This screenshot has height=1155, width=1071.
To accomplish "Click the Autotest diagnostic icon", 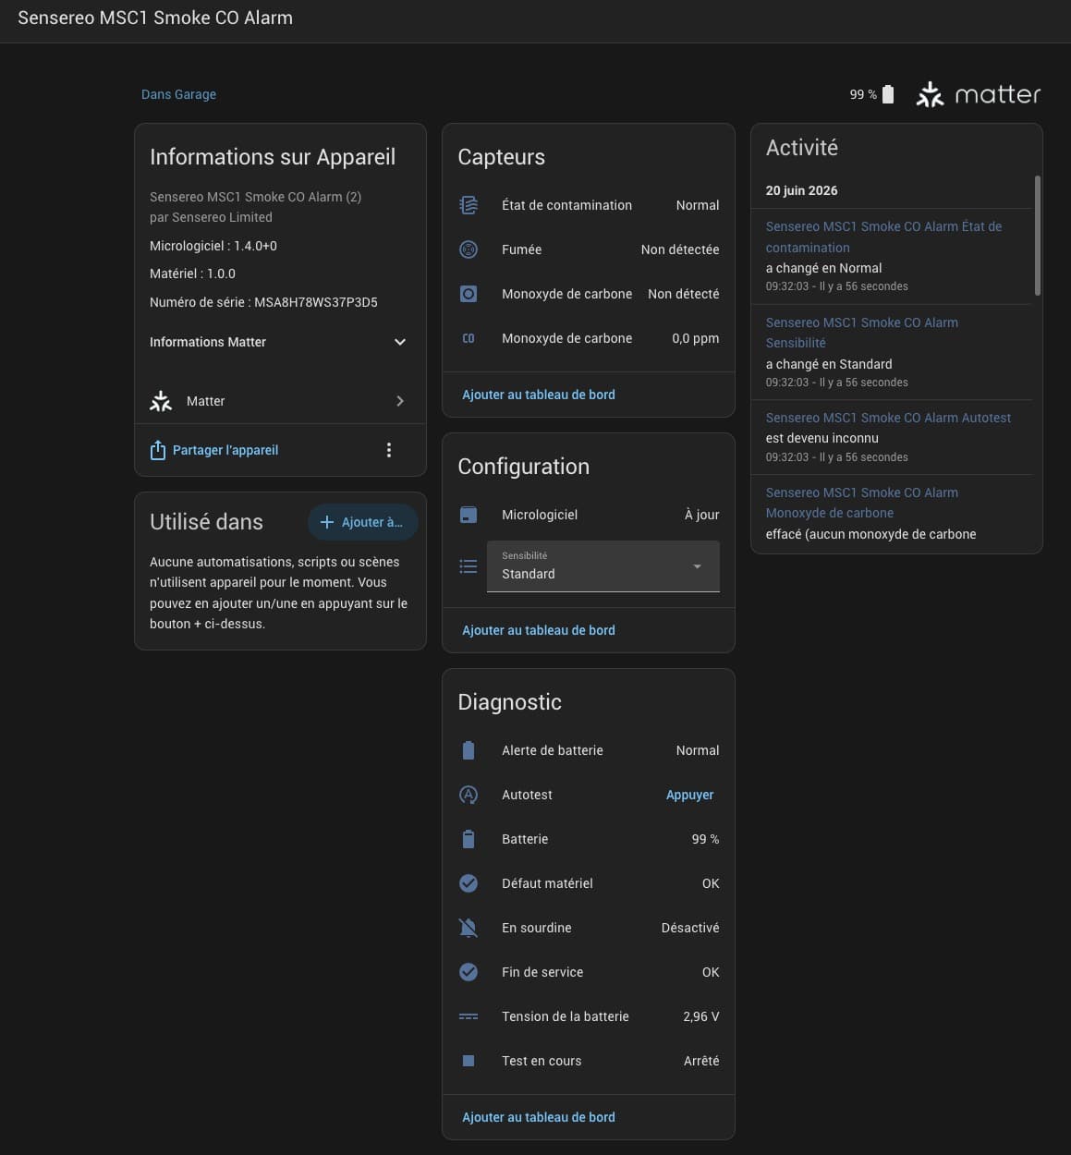I will pos(469,795).
